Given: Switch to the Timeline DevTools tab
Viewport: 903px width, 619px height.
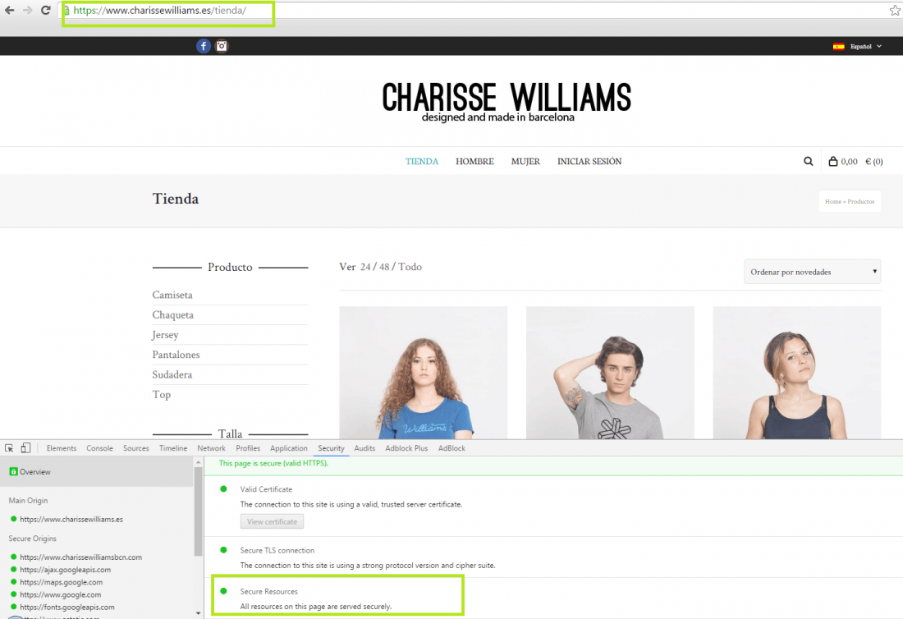Looking at the screenshot, I should (172, 448).
